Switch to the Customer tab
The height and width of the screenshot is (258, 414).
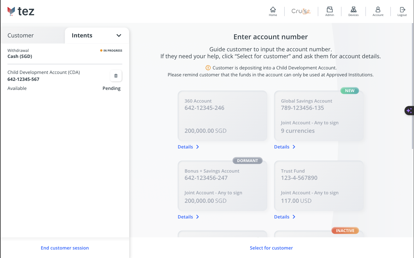(21, 36)
